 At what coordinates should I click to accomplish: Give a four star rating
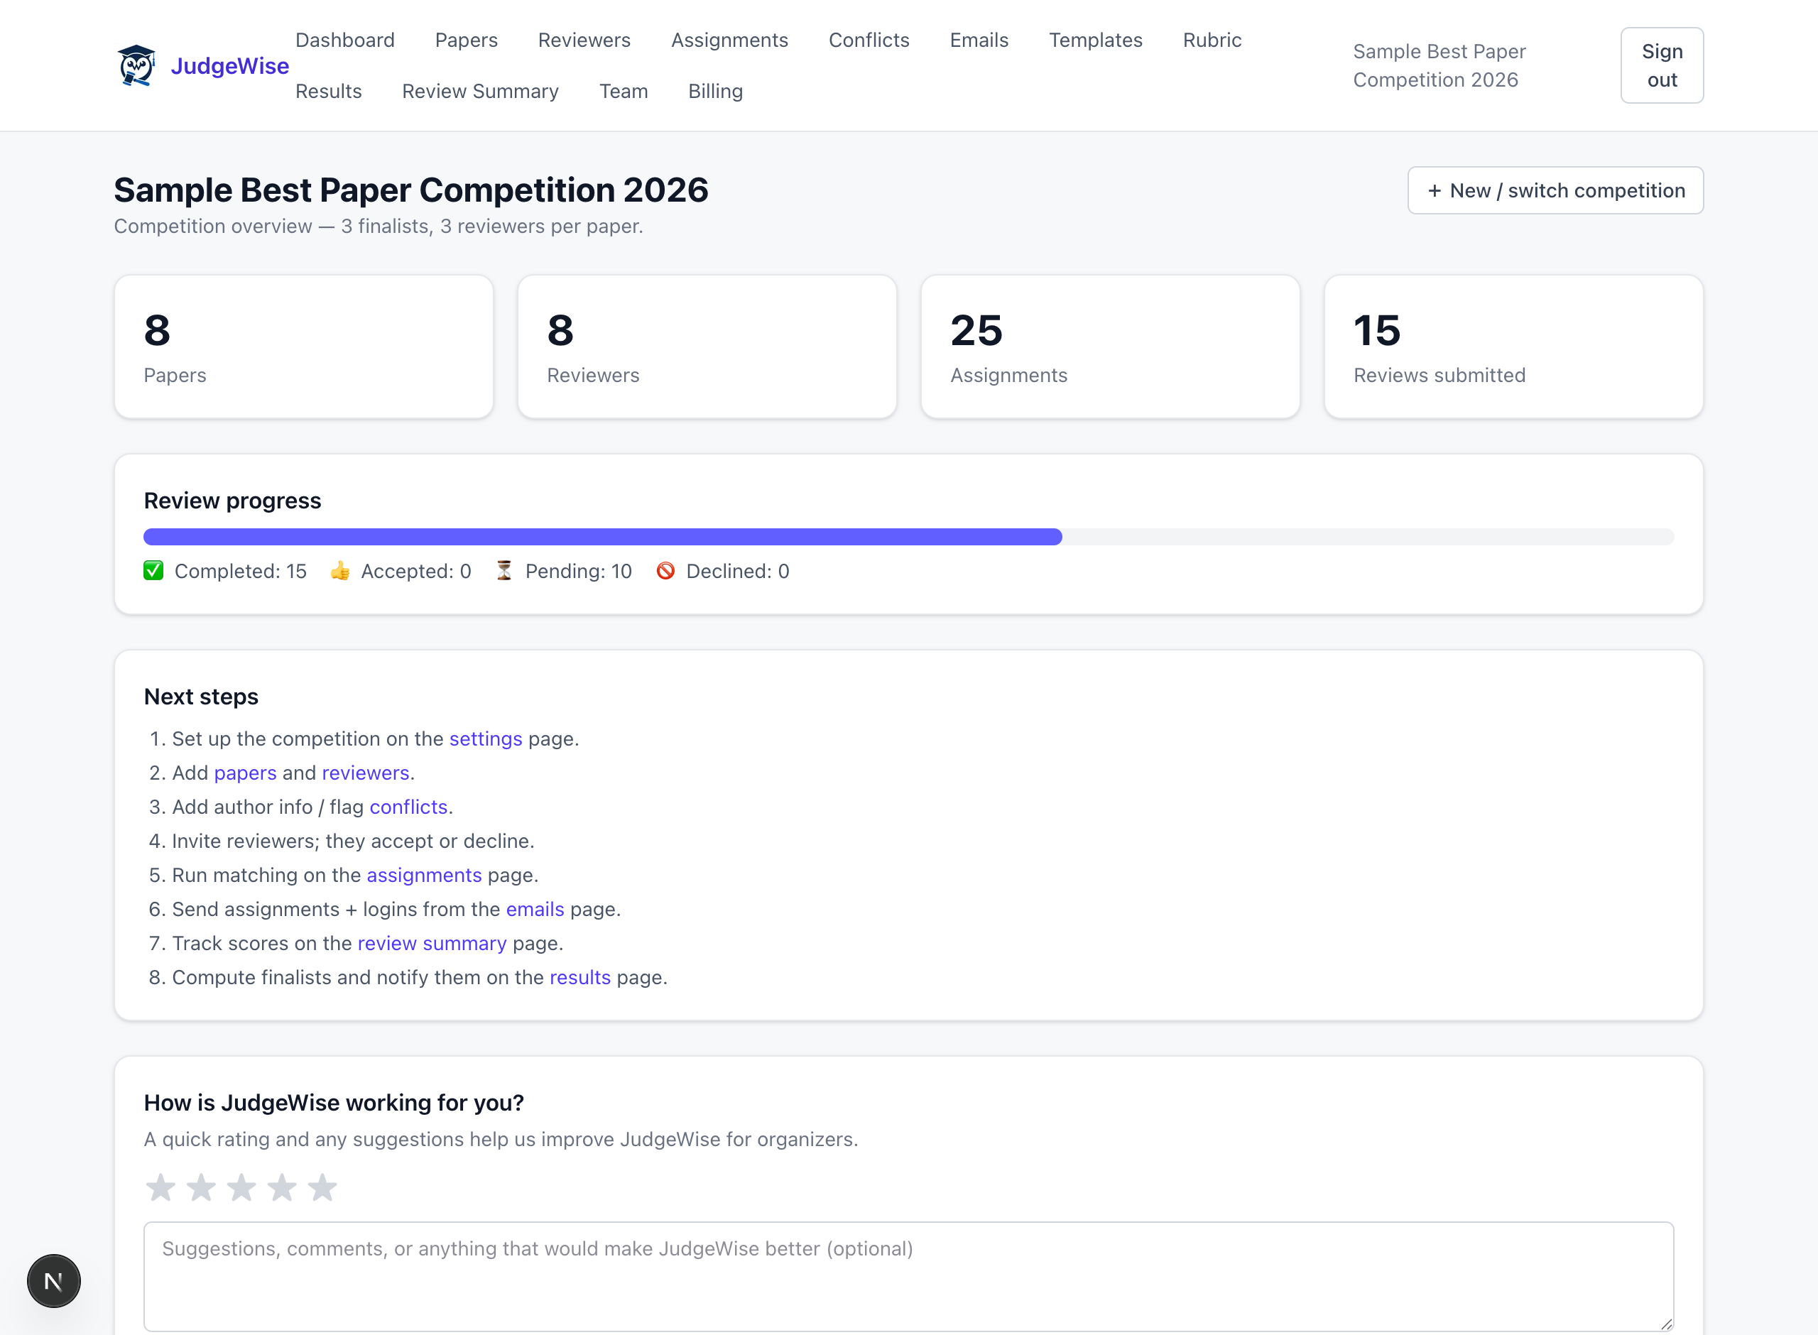[x=282, y=1187]
